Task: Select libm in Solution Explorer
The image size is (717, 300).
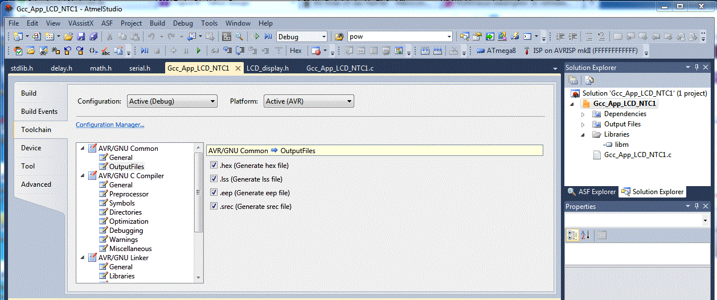Action: (x=621, y=145)
